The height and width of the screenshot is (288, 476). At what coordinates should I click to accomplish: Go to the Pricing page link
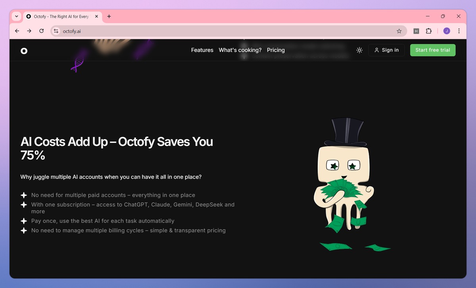pyautogui.click(x=276, y=50)
